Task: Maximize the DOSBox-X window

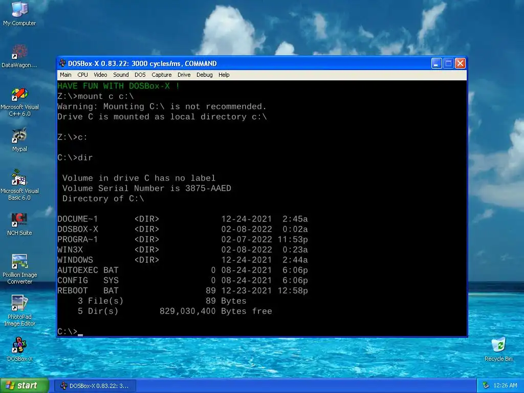Action: point(448,63)
